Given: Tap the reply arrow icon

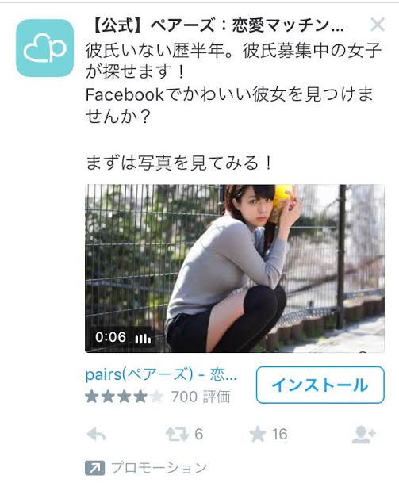Looking at the screenshot, I should coord(97,435).
